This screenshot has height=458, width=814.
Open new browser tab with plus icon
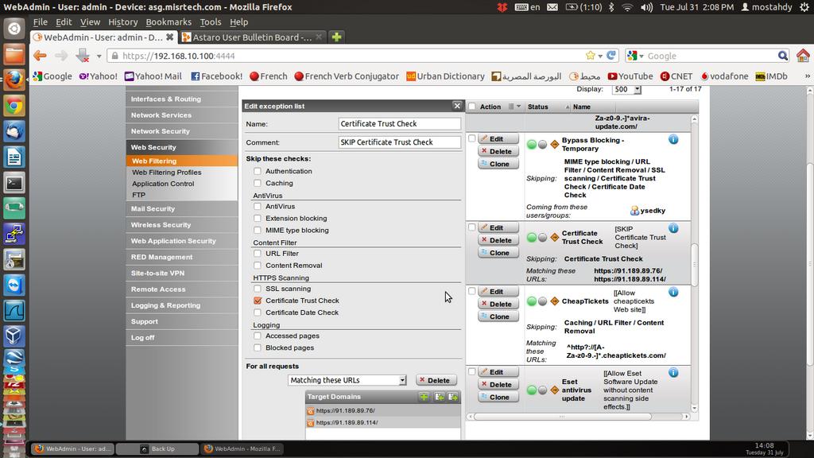pos(337,37)
